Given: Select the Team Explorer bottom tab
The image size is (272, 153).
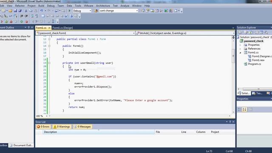Looking at the screenshot, I should (x=258, y=93).
